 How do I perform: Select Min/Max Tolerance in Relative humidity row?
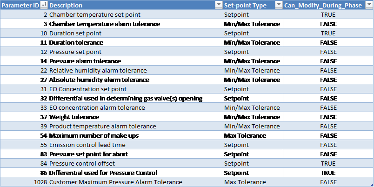(x=252, y=71)
